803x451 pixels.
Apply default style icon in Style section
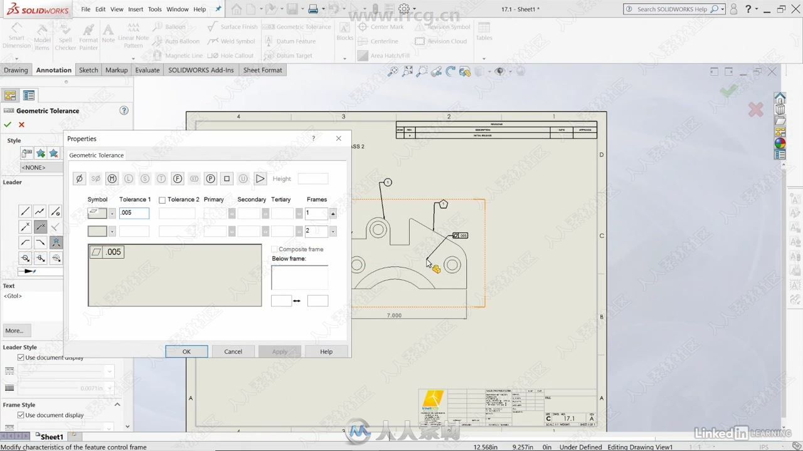coord(27,153)
